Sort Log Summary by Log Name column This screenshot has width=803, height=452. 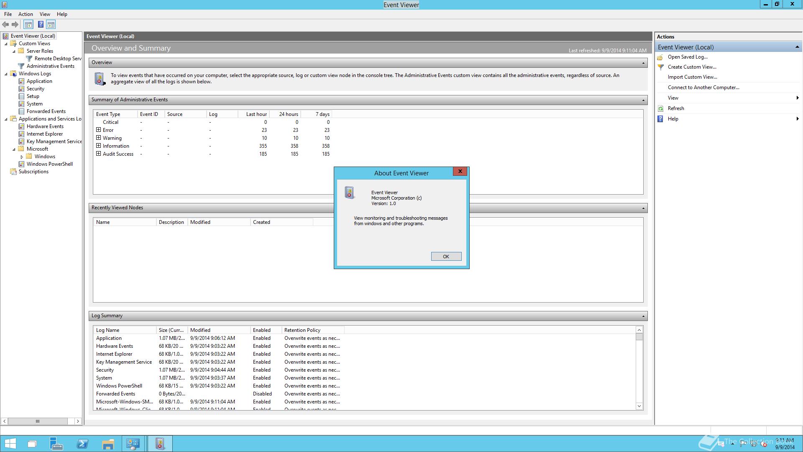click(x=125, y=330)
